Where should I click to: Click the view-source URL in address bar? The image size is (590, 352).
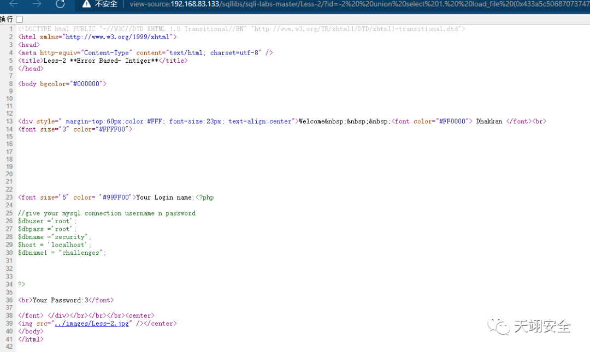click(x=359, y=4)
